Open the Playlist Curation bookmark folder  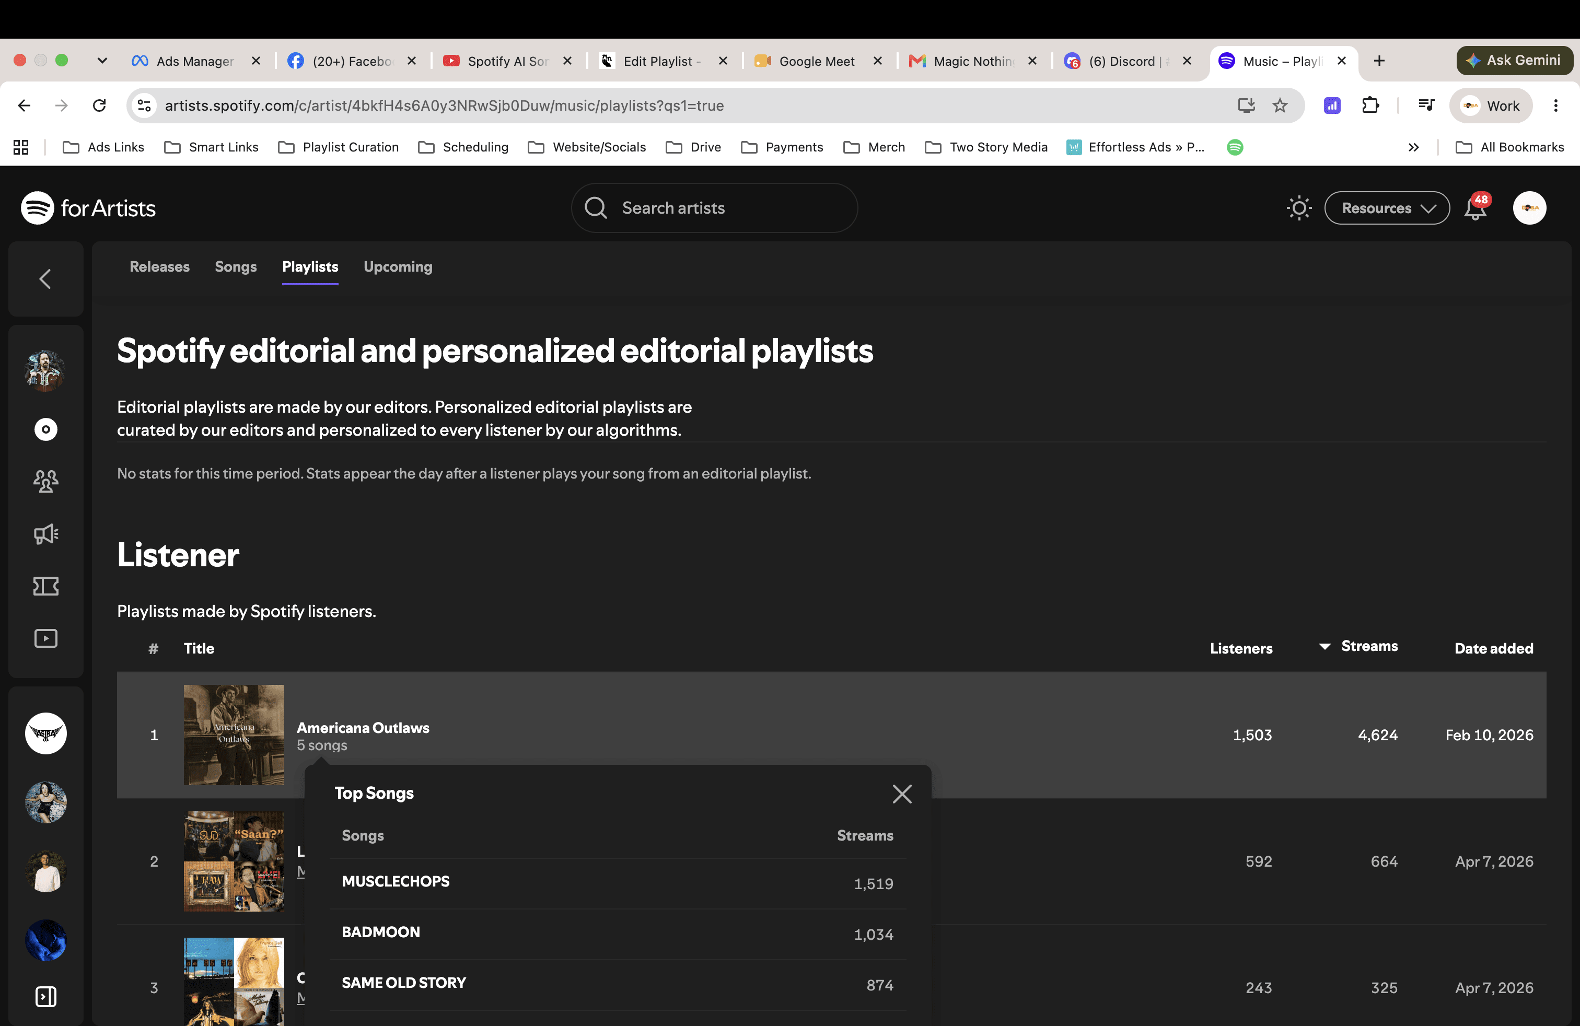tap(339, 147)
